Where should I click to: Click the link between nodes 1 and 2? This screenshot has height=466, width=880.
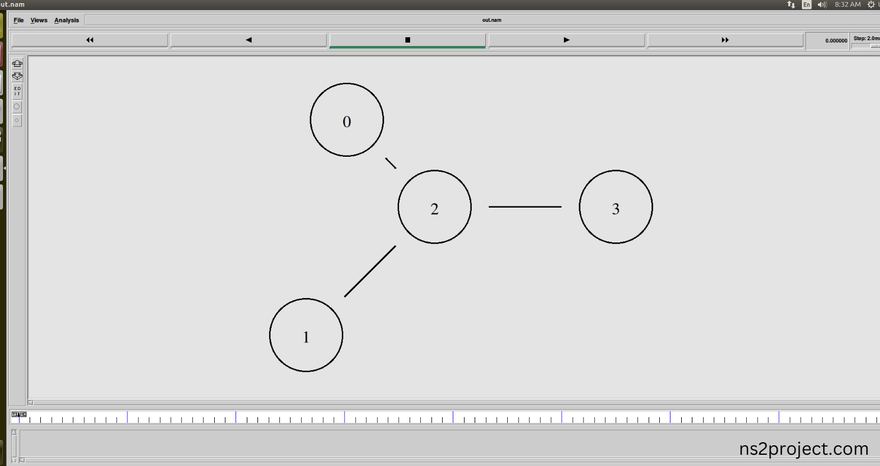point(370,271)
